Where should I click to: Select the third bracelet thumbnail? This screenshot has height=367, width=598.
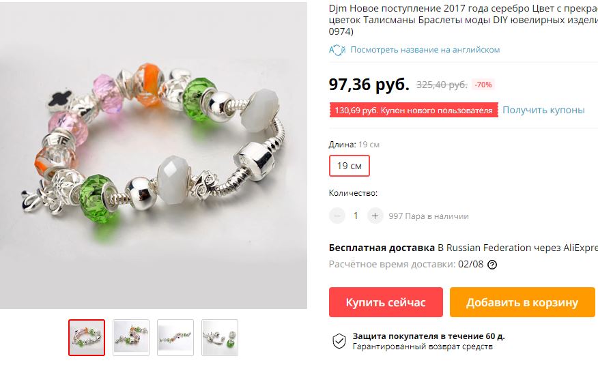coord(175,338)
